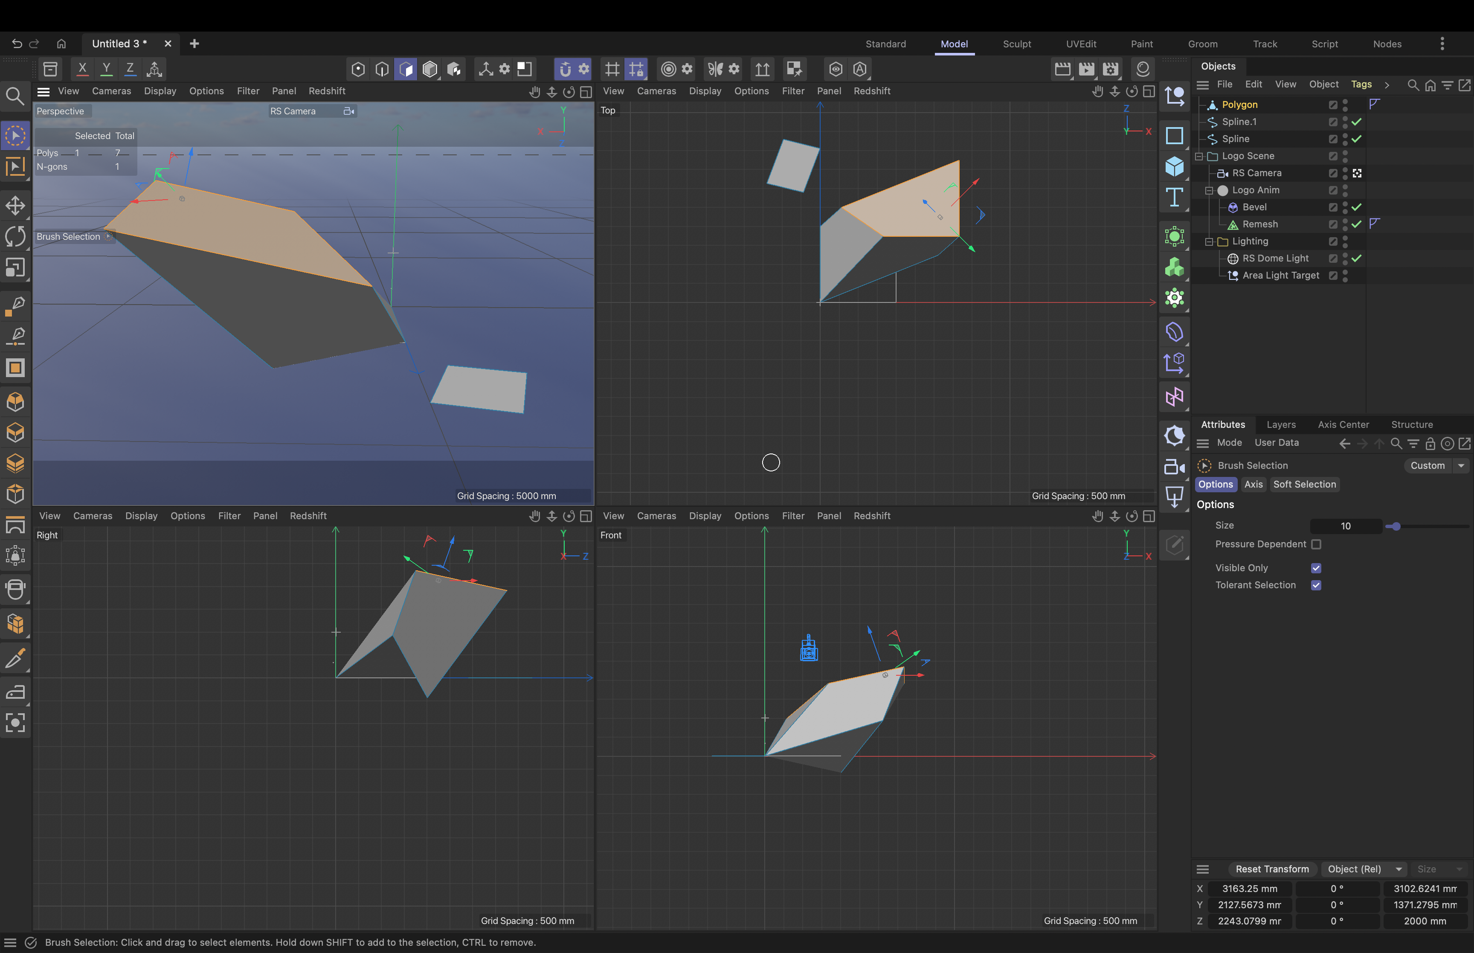
Task: Click the Reset Transform button
Action: (1272, 869)
